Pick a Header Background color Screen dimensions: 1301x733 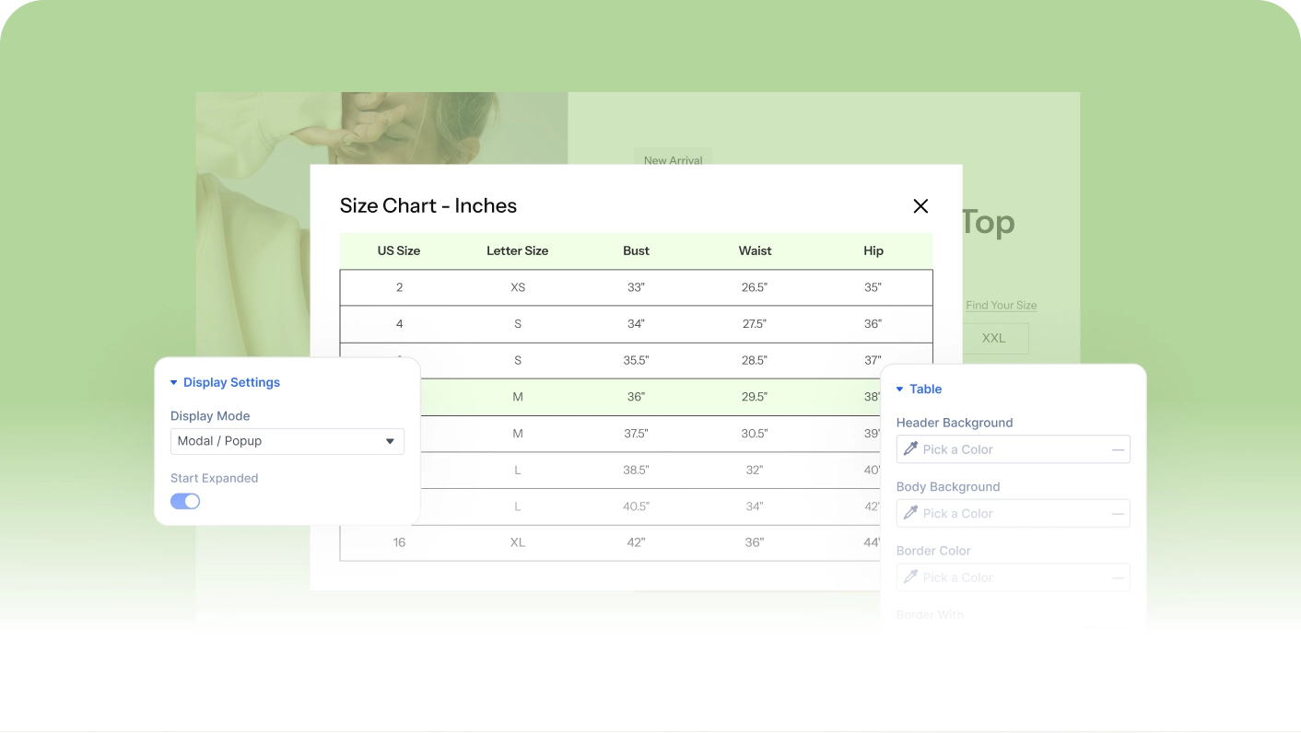pyautogui.click(x=1014, y=449)
